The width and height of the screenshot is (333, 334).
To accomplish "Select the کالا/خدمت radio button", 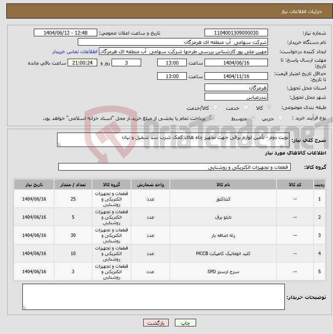I will [x=216, y=107].
